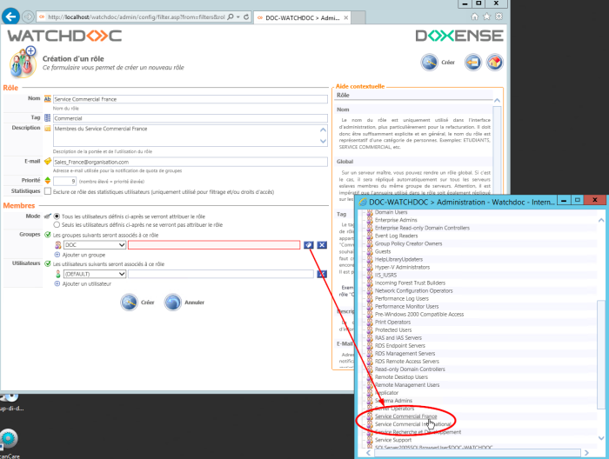
Task: Click in the E-mail input field
Action: (x=189, y=162)
